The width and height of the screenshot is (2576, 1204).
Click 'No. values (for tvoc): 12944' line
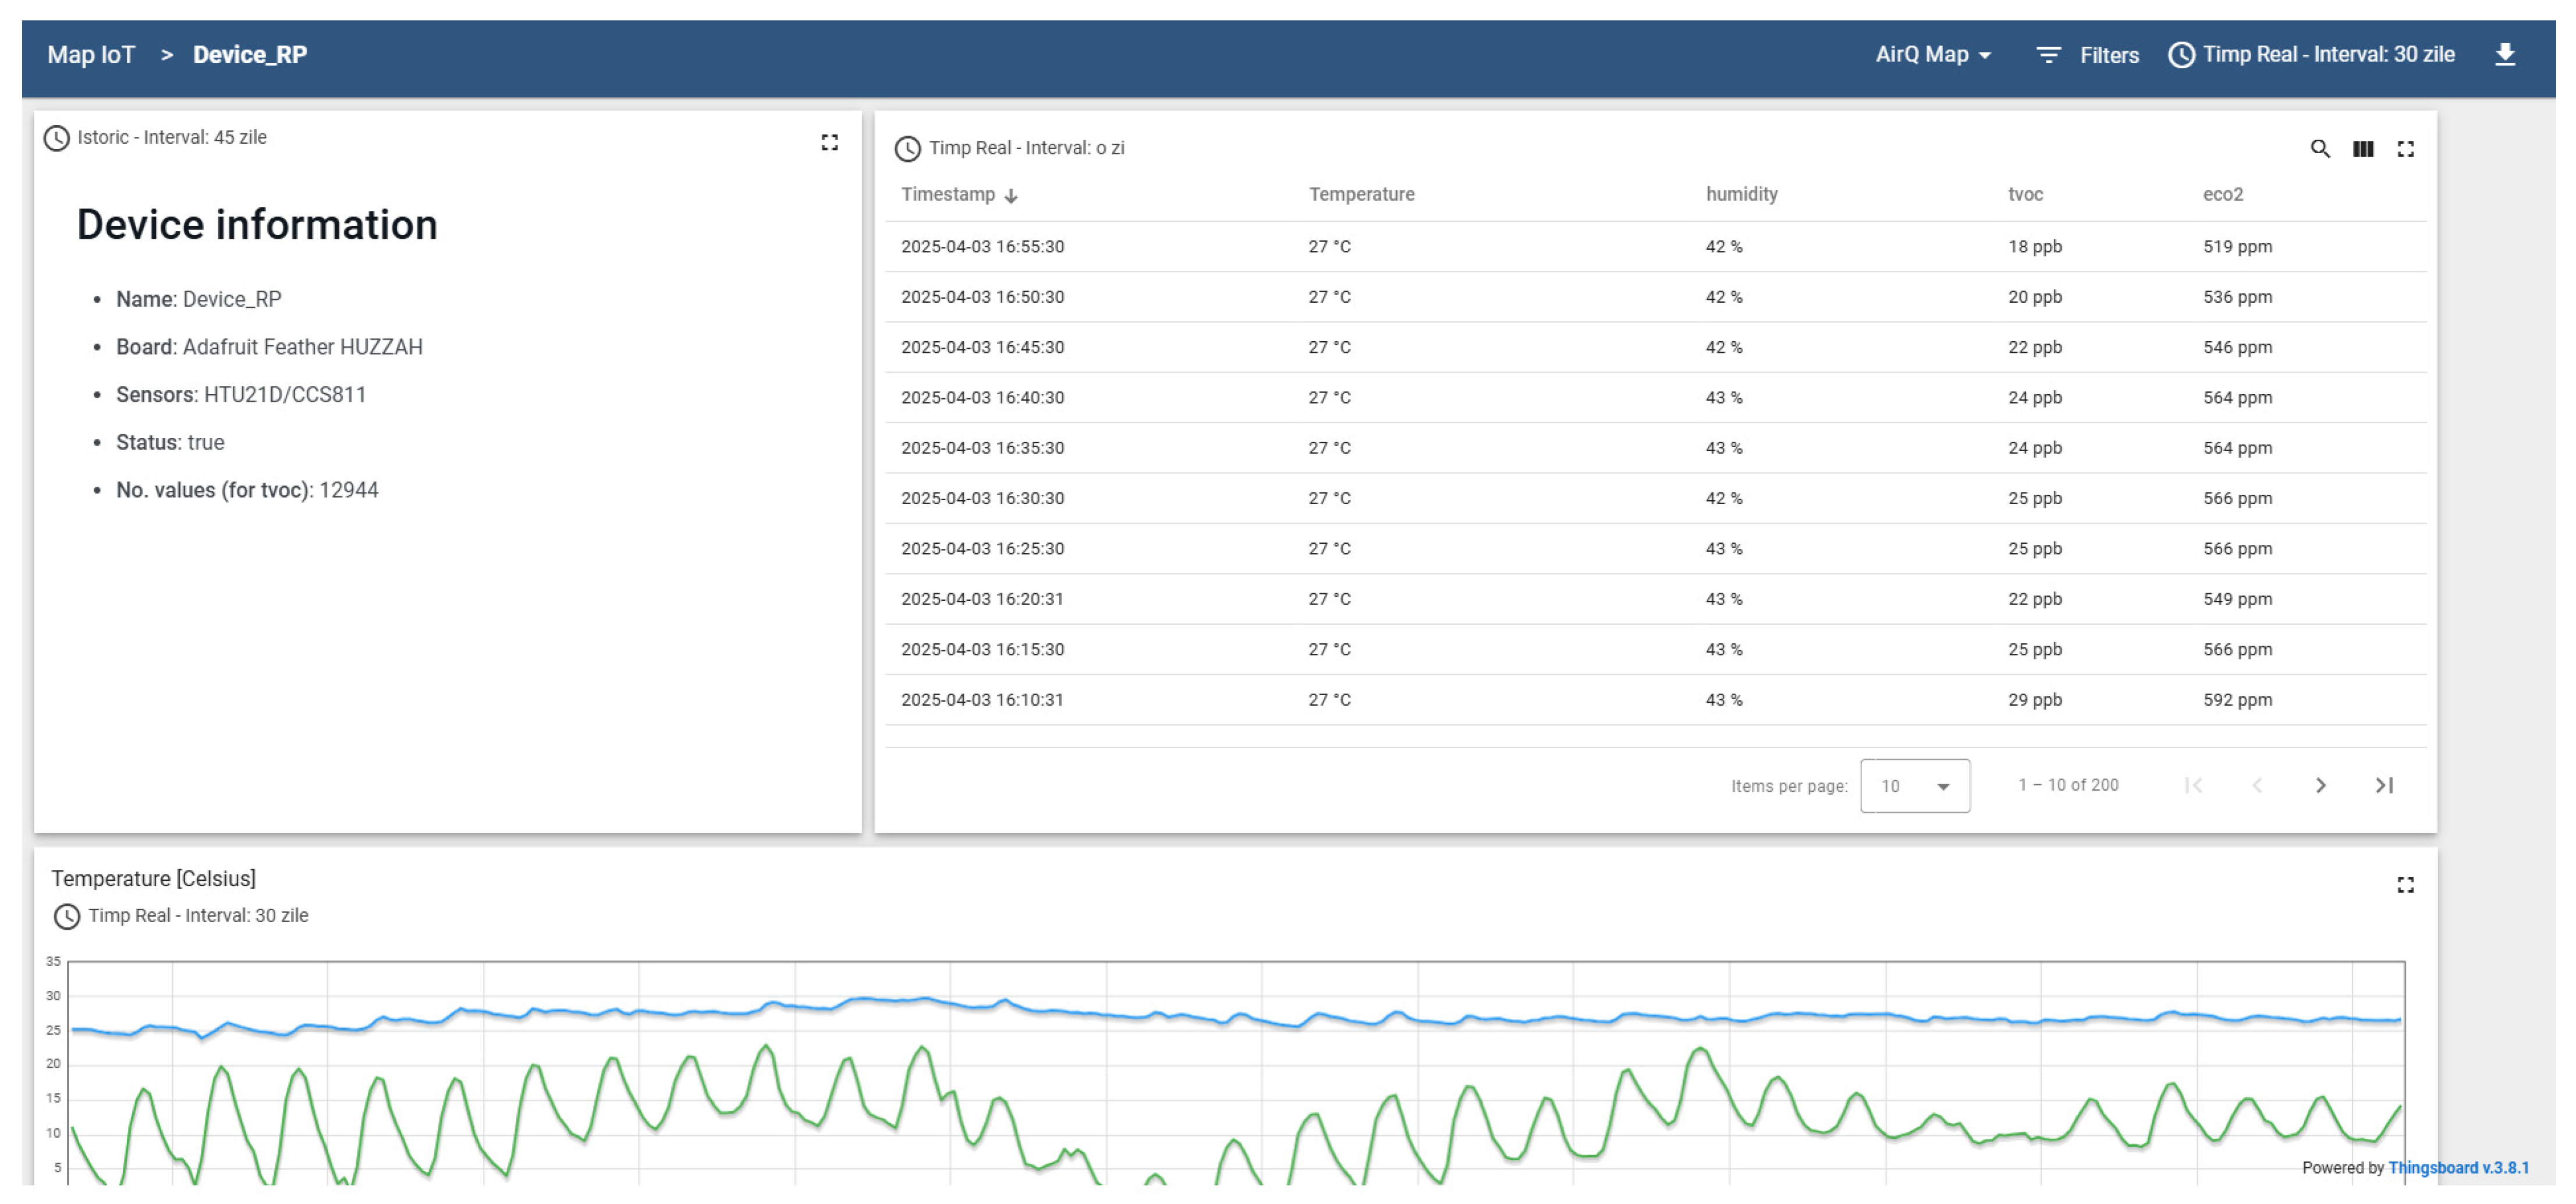tap(247, 490)
